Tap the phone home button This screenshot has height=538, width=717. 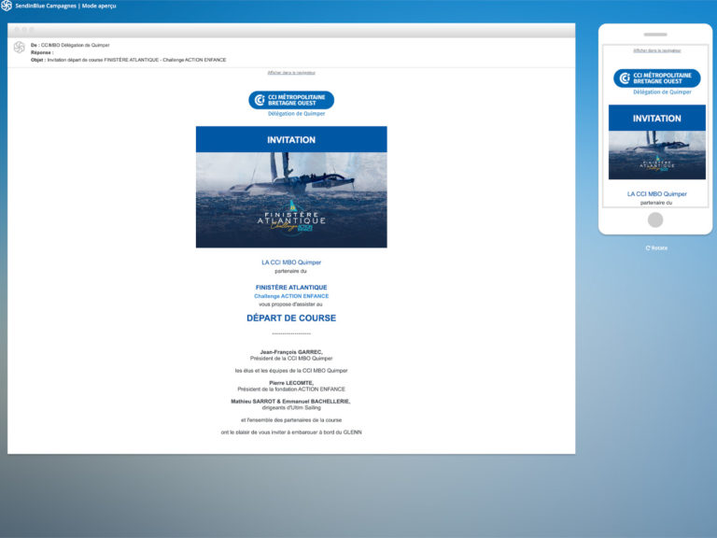(x=655, y=219)
